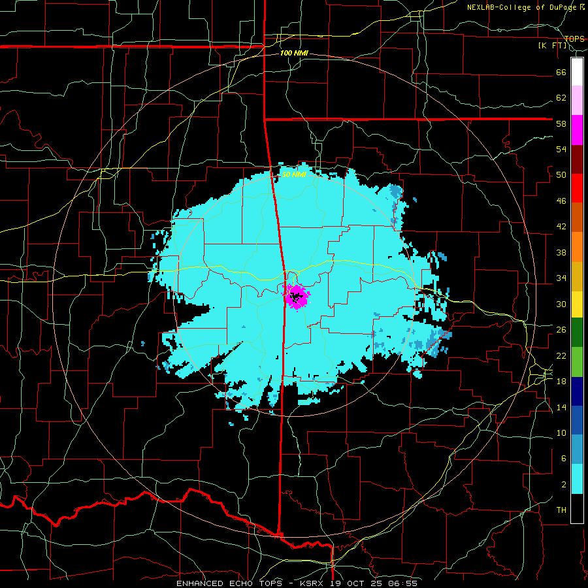Select the black TH threshold swatch
The width and height of the screenshot is (588, 588).
coord(577,508)
